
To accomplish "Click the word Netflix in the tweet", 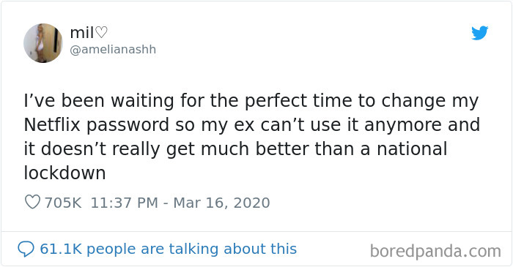I will [52, 124].
